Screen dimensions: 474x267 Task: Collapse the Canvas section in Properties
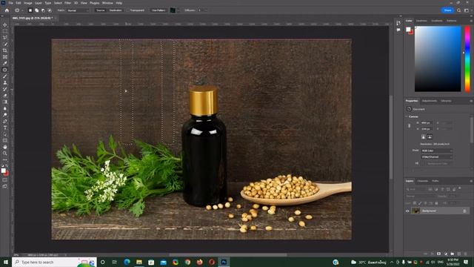407,116
